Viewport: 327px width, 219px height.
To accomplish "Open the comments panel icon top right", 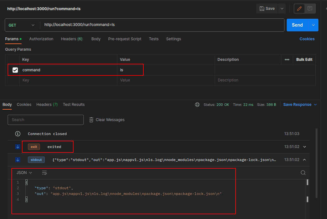I will (309, 9).
